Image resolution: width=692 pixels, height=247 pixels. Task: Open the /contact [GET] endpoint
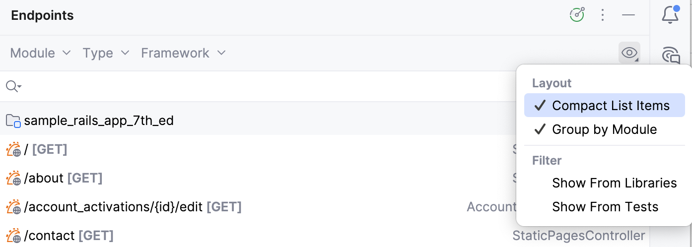pyautogui.click(x=69, y=236)
